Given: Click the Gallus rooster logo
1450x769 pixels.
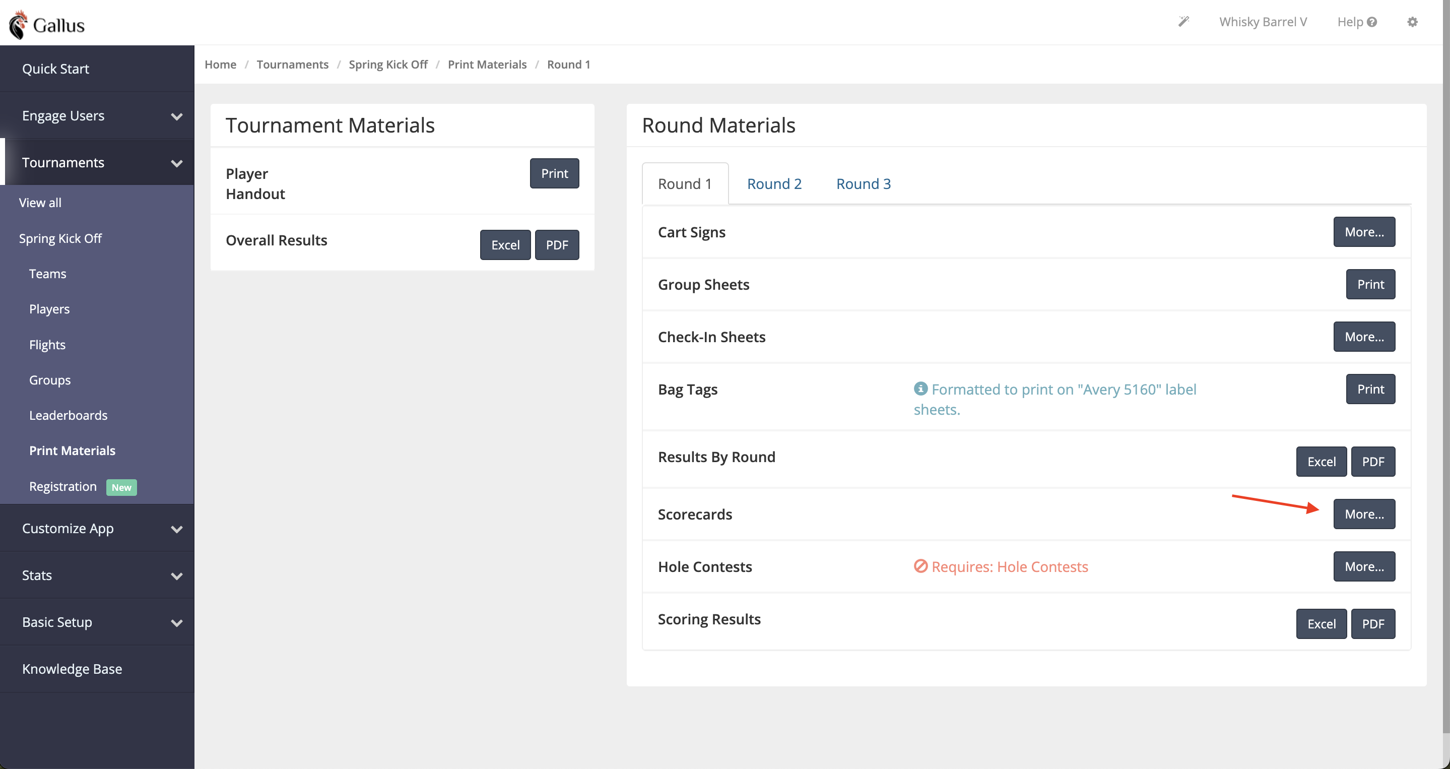Looking at the screenshot, I should tap(46, 24).
